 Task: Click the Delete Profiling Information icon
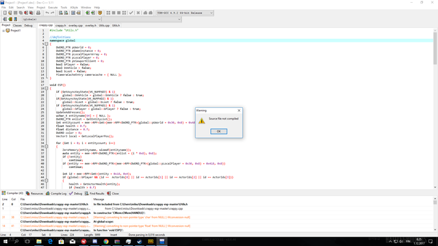coord(151,13)
